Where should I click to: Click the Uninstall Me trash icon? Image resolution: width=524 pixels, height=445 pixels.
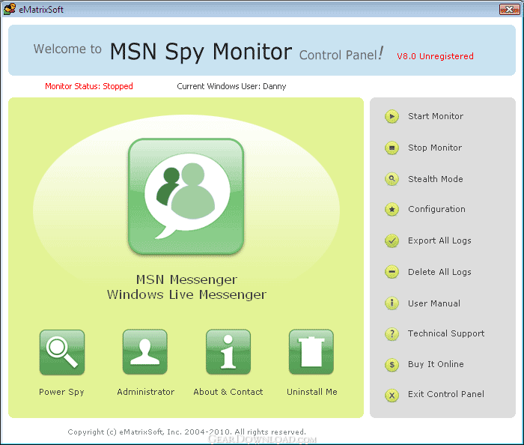point(311,352)
